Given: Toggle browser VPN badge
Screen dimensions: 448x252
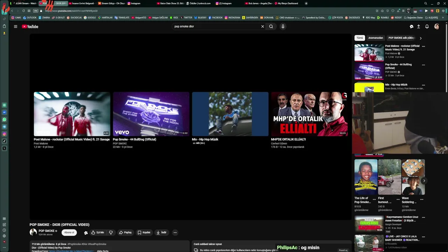Looking at the screenshot, I should 35,11.
